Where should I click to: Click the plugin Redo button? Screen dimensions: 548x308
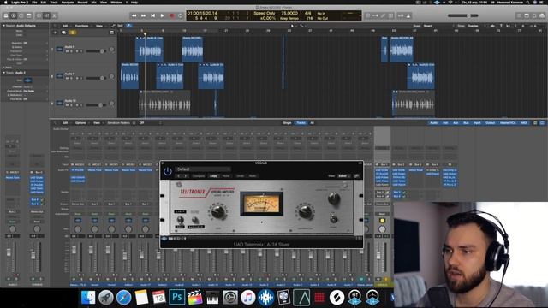[x=253, y=176]
